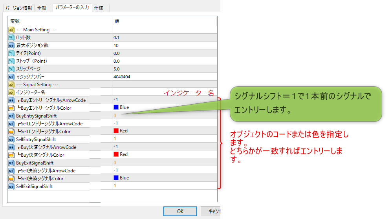
Task: Click integer icon beside BuyエントリーシグナルyArrowCode
Action: tap(11, 100)
